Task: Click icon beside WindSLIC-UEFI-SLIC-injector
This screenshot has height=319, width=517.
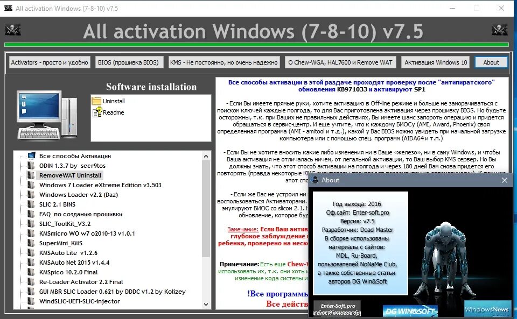Action: pos(31,301)
